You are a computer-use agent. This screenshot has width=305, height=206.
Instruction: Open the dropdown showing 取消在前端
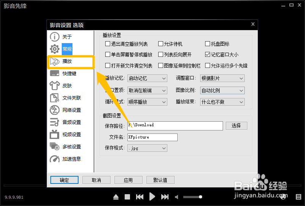click(x=147, y=90)
